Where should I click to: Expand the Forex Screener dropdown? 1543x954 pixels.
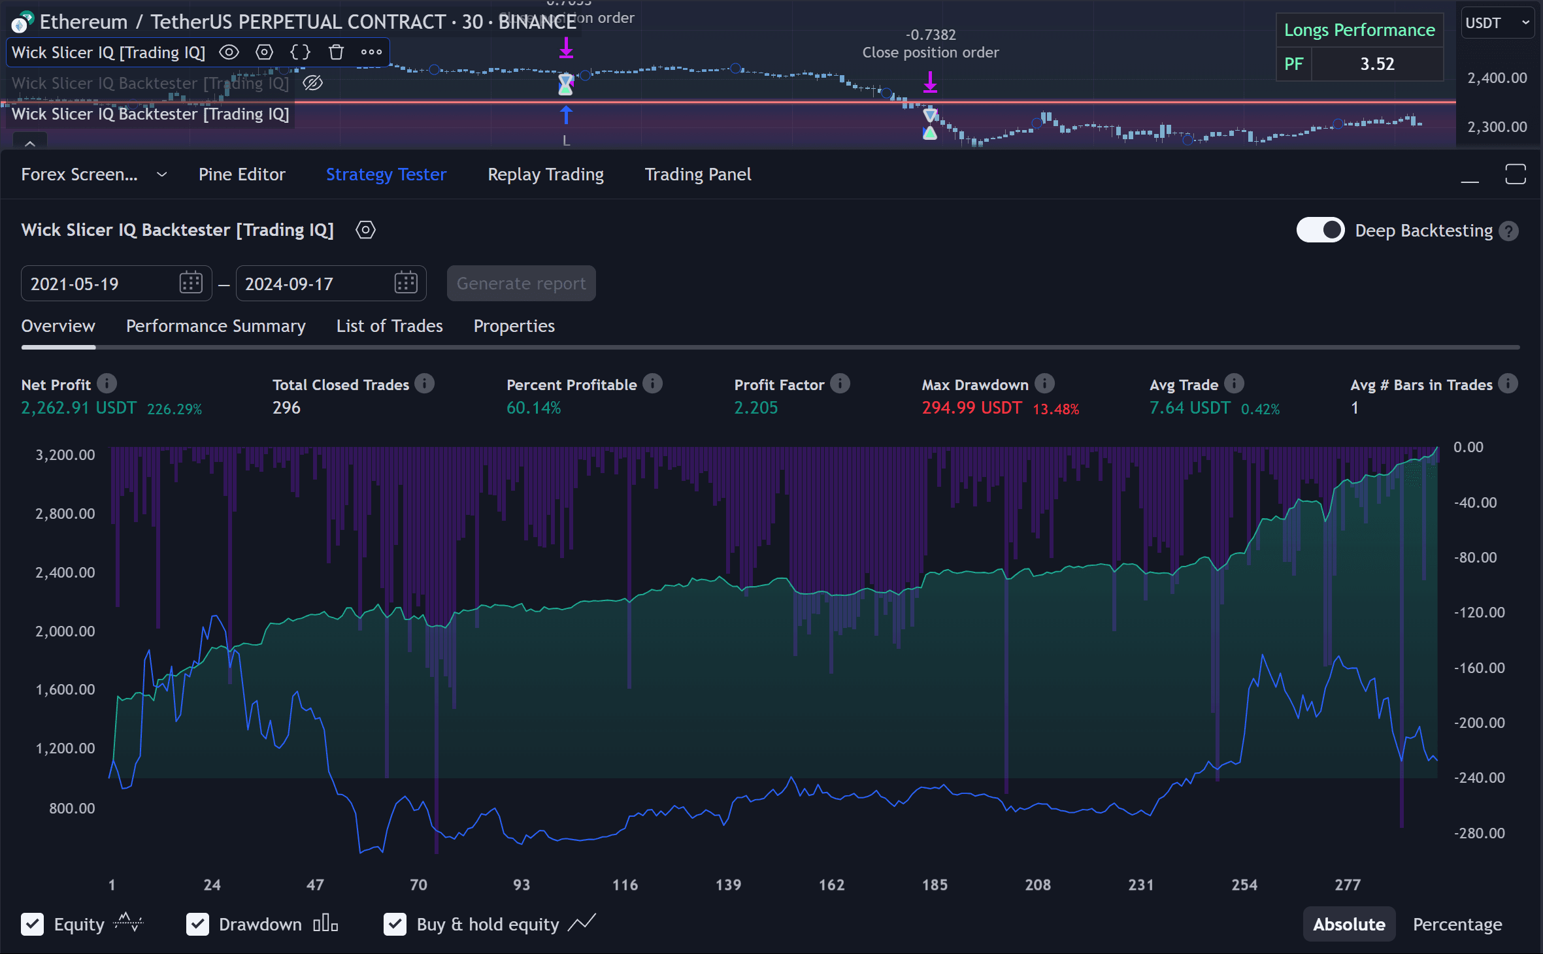click(161, 174)
